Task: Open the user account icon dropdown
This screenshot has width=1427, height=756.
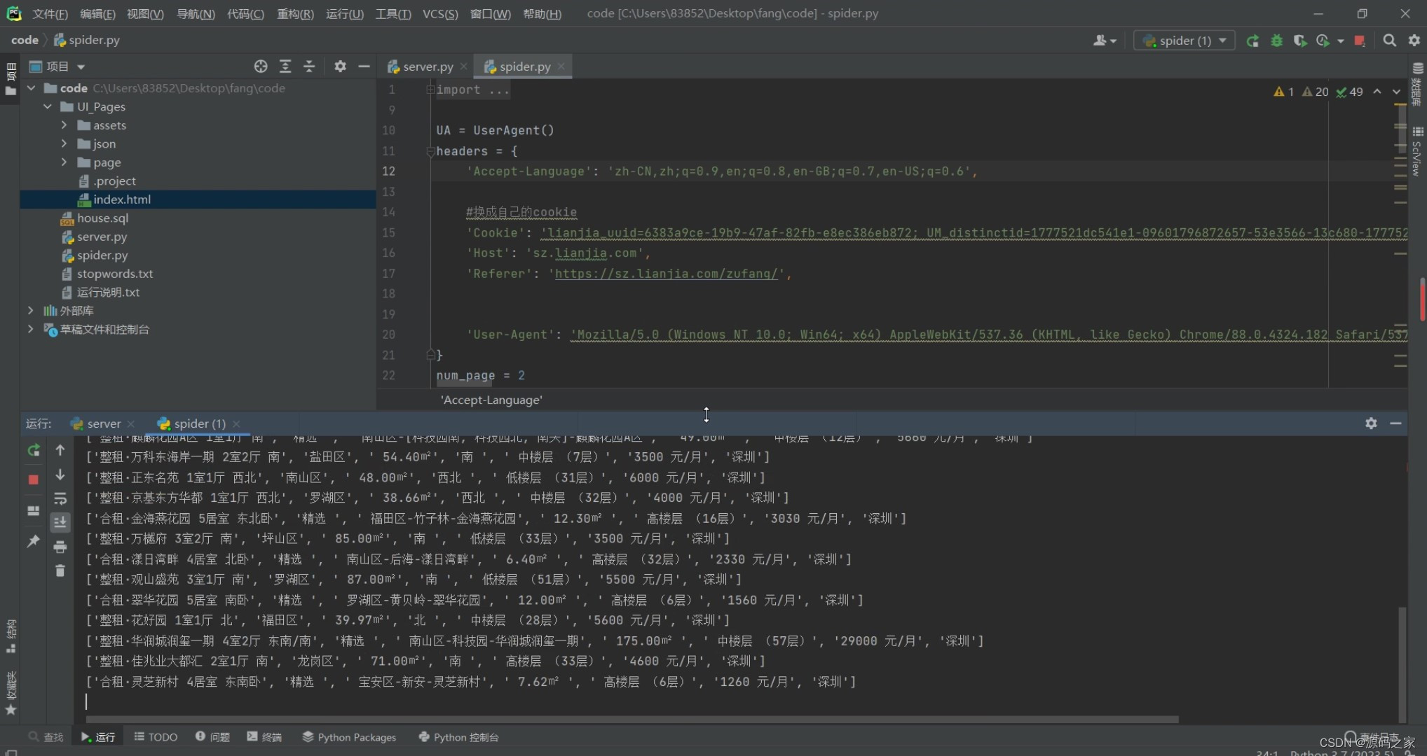Action: tap(1105, 41)
